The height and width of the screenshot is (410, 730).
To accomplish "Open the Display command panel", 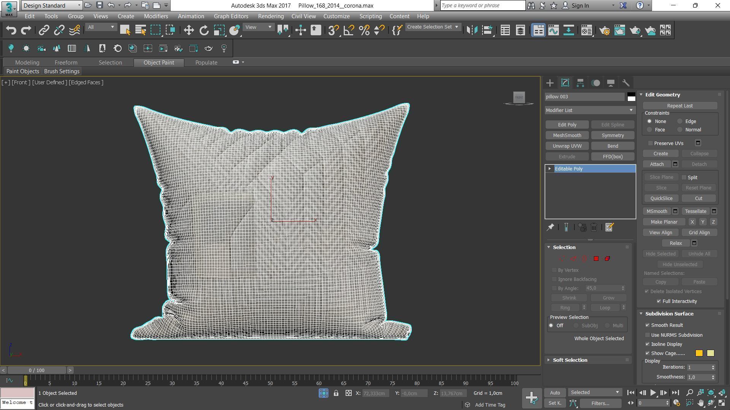I will click(x=611, y=83).
